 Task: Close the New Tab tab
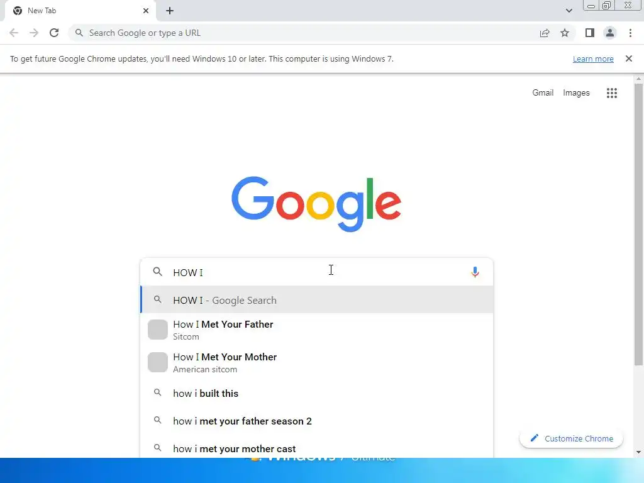click(x=146, y=11)
